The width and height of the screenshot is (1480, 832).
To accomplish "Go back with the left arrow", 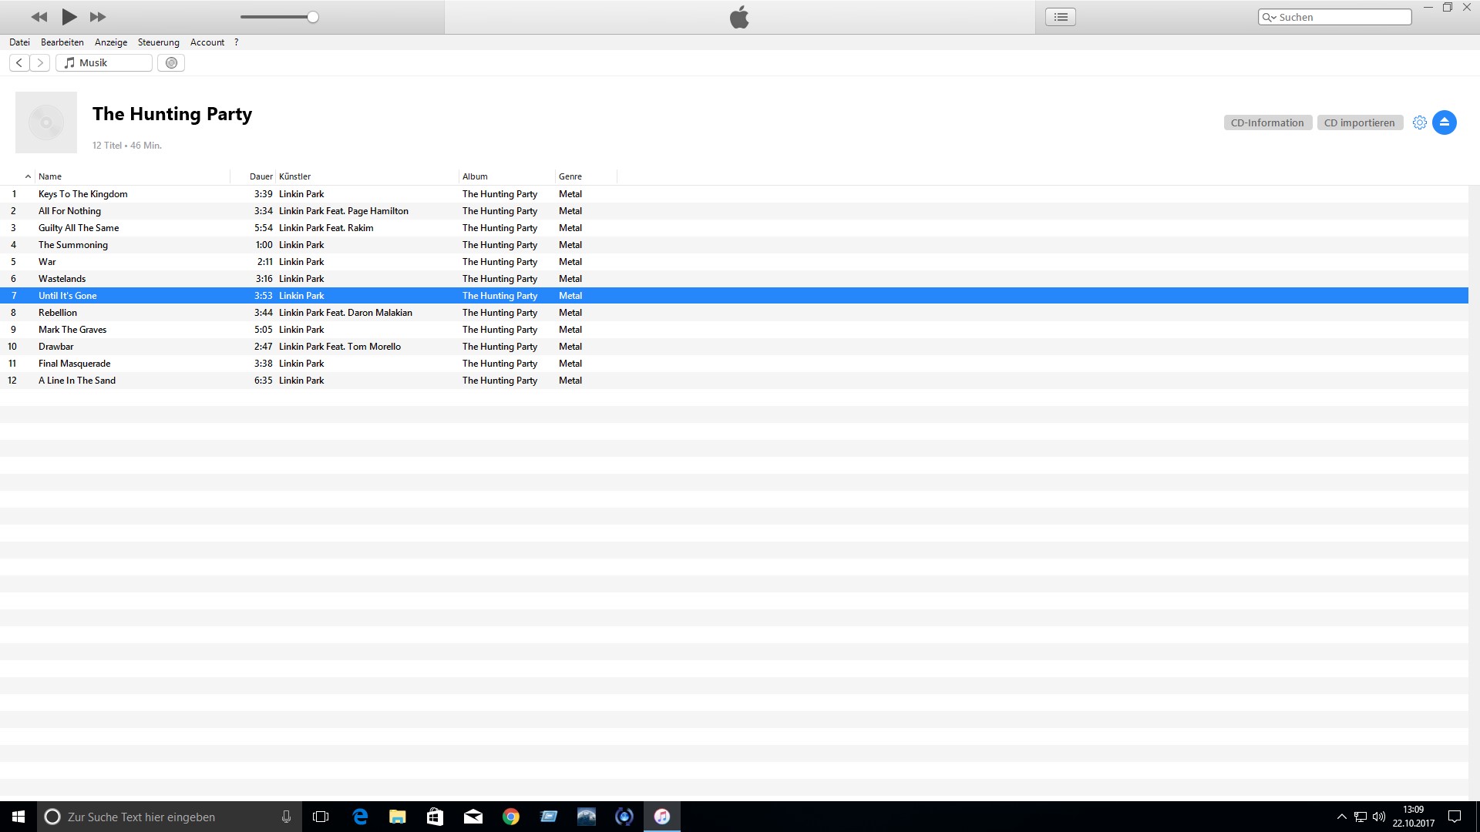I will tap(19, 63).
